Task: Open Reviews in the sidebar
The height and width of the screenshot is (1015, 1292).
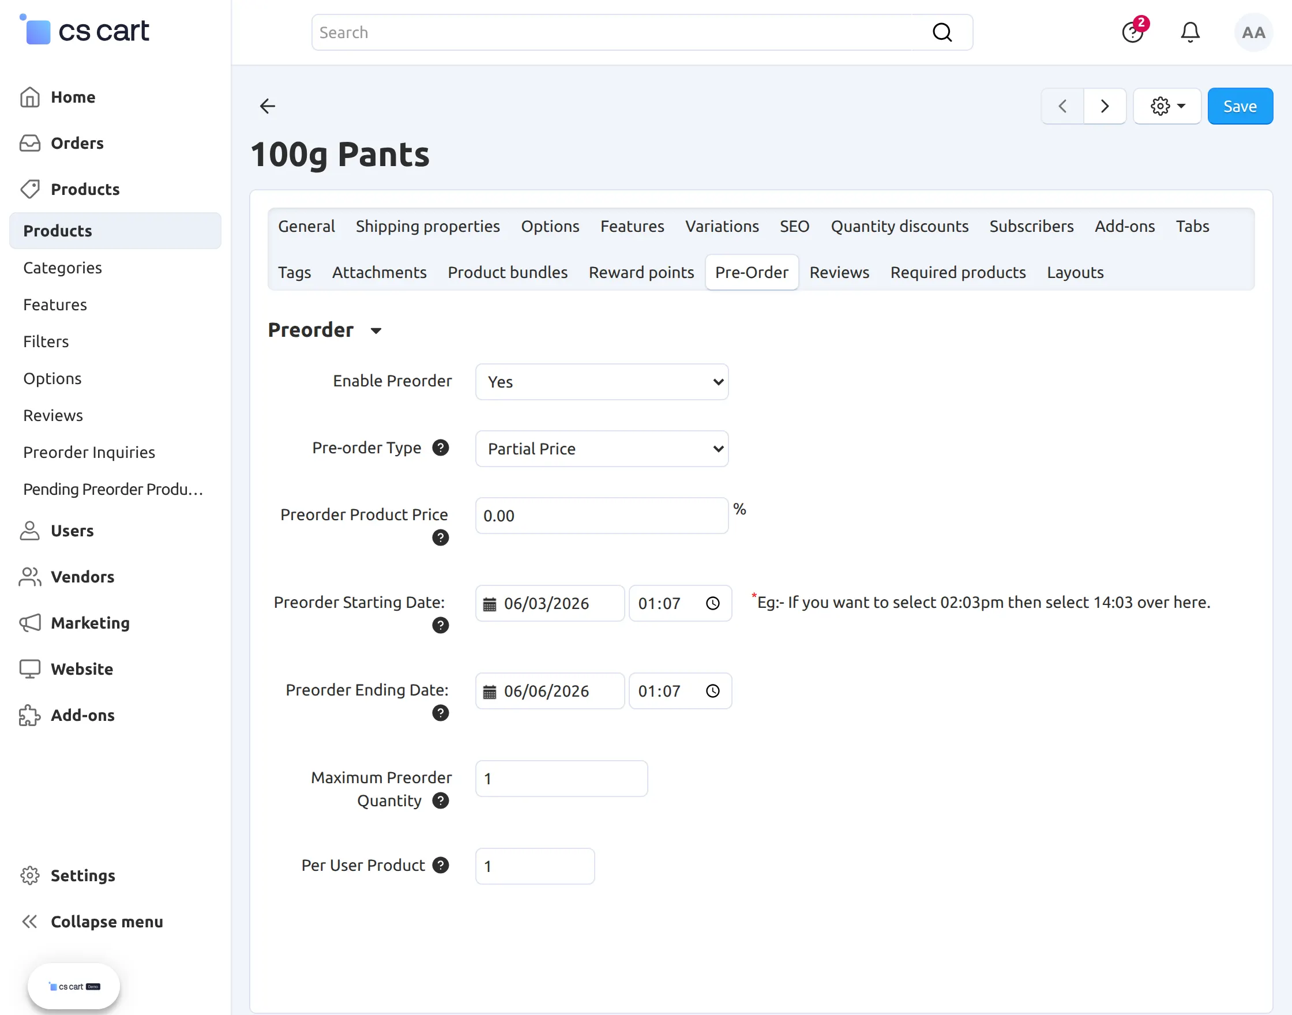Action: click(53, 415)
